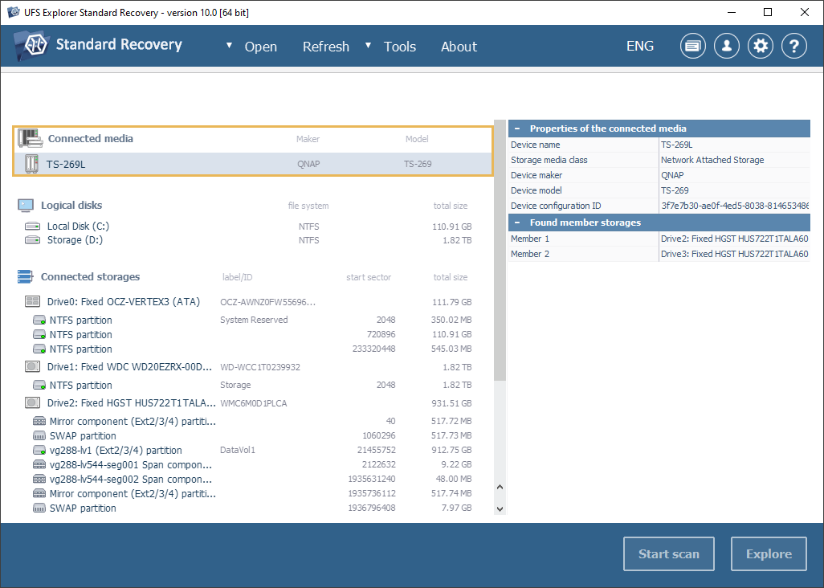The width and height of the screenshot is (824, 588).
Task: Click the Logical disks monitor icon
Action: (25, 205)
